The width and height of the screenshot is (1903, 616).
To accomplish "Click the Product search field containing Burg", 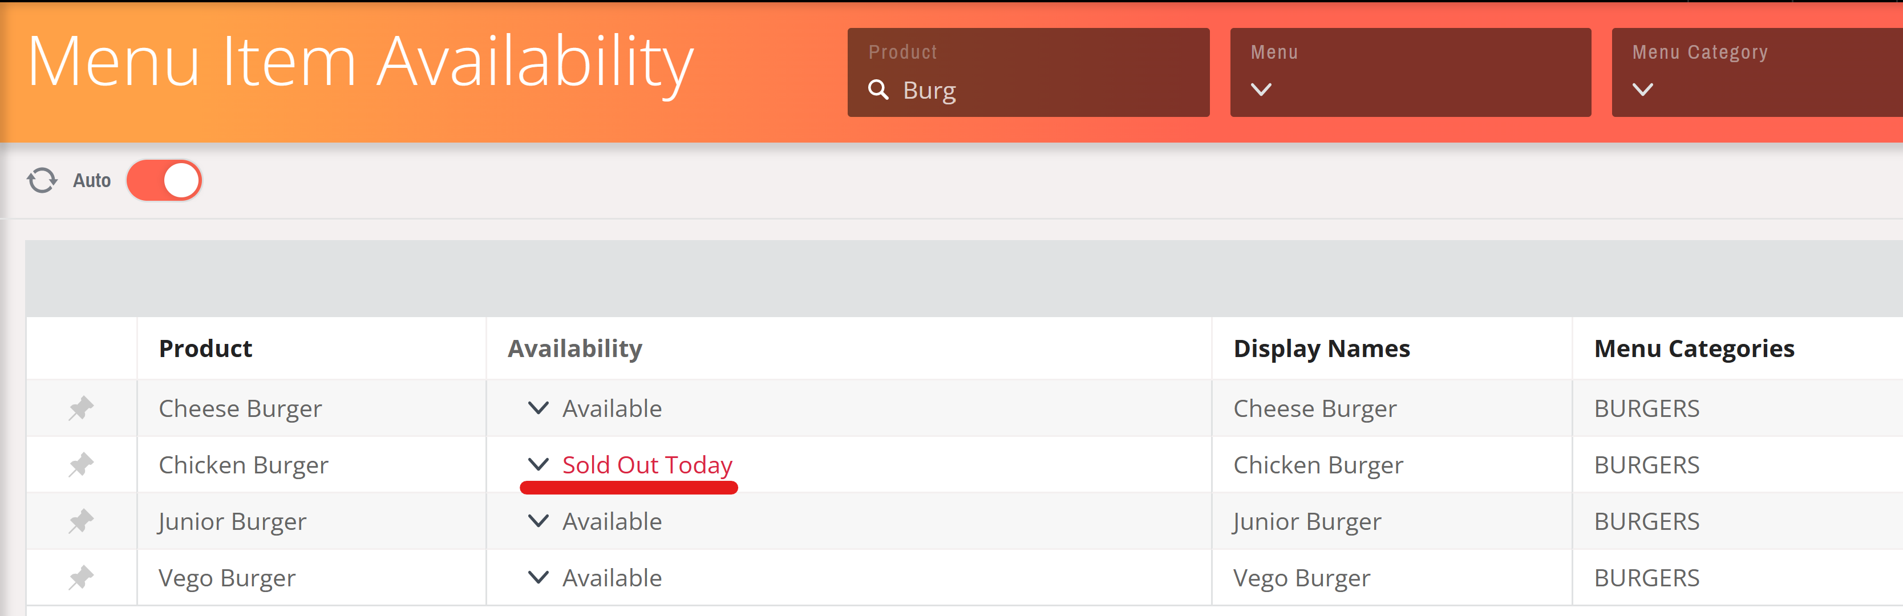I will [1029, 72].
